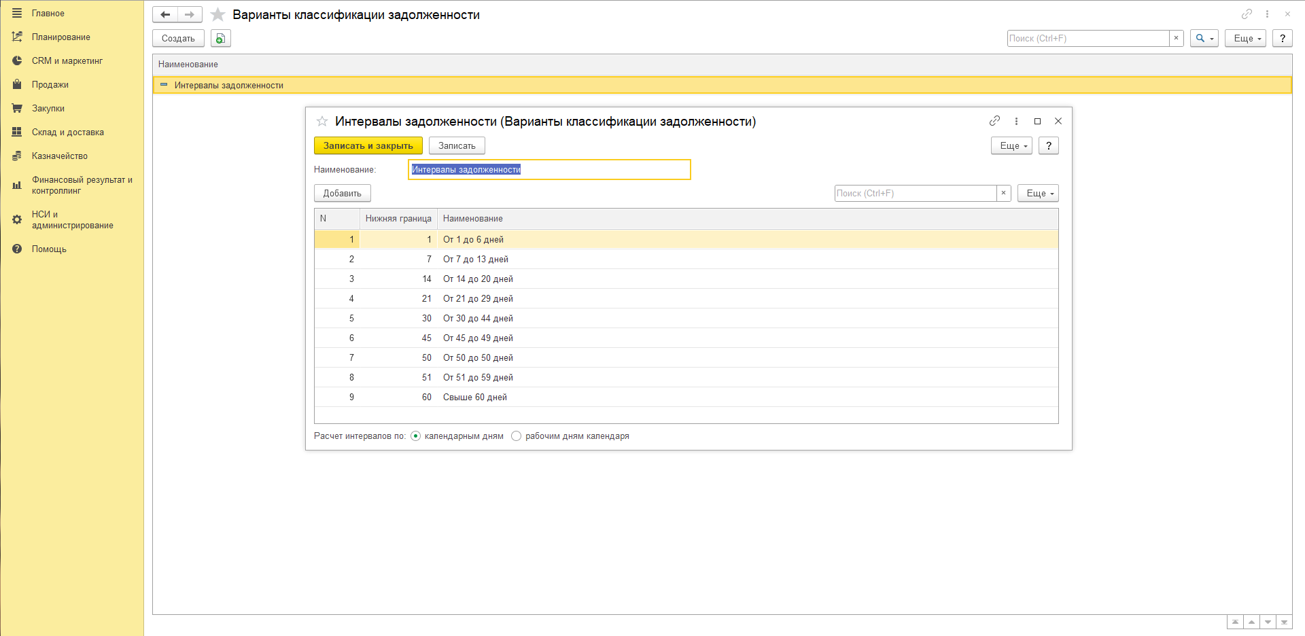The height and width of the screenshot is (636, 1305).
Task: Select row От 30 до 44 дней
Action: tap(686, 318)
